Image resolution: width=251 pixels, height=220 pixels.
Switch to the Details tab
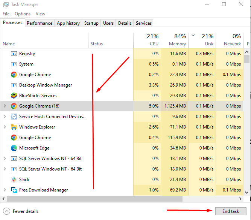click(125, 23)
